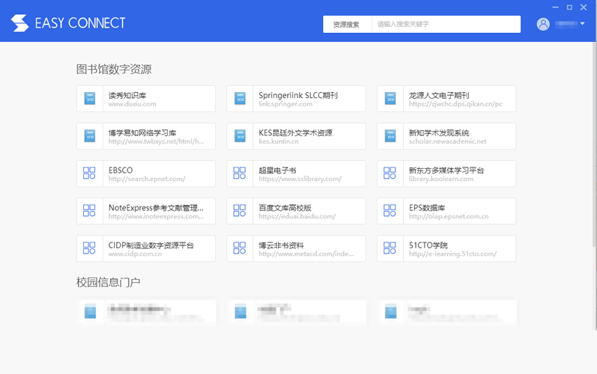Open 百度文库高校版 resource
Viewport: 597px width, 374px height.
click(296, 211)
